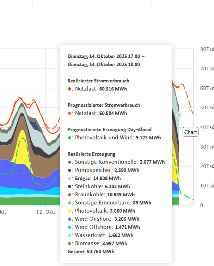Viewport: 214px width, 266px height.
Task: Click the Gesamt: 50.760 MWh total line
Action: pyautogui.click(x=91, y=251)
